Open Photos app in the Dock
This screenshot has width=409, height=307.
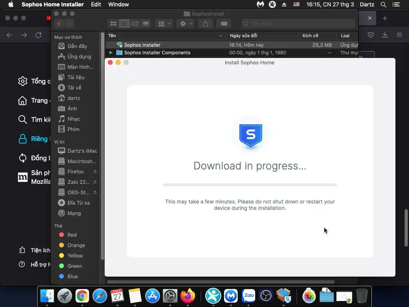309,296
